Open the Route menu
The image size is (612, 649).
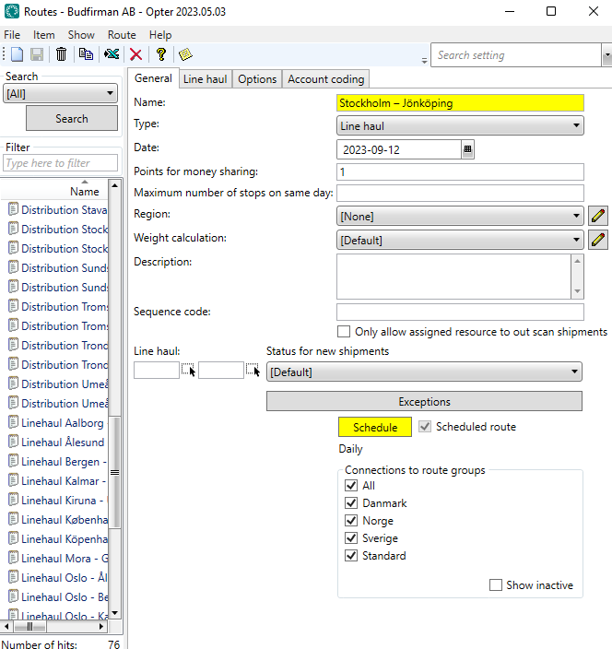122,35
